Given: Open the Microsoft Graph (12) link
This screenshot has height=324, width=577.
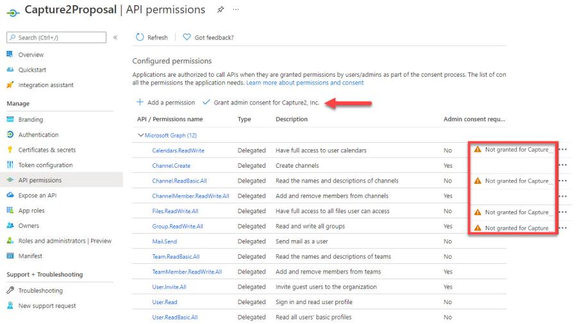Looking at the screenshot, I should [x=171, y=135].
